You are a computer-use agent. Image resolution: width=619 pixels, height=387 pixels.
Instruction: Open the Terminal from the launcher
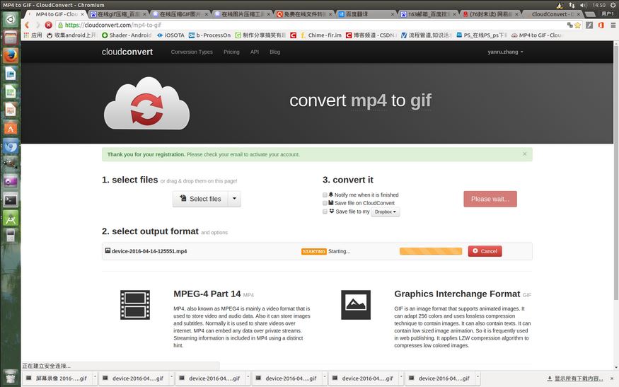(x=11, y=200)
